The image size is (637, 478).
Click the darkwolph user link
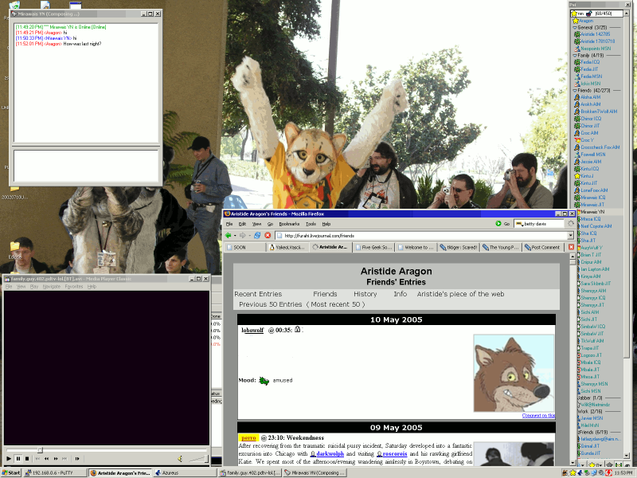tap(330, 453)
